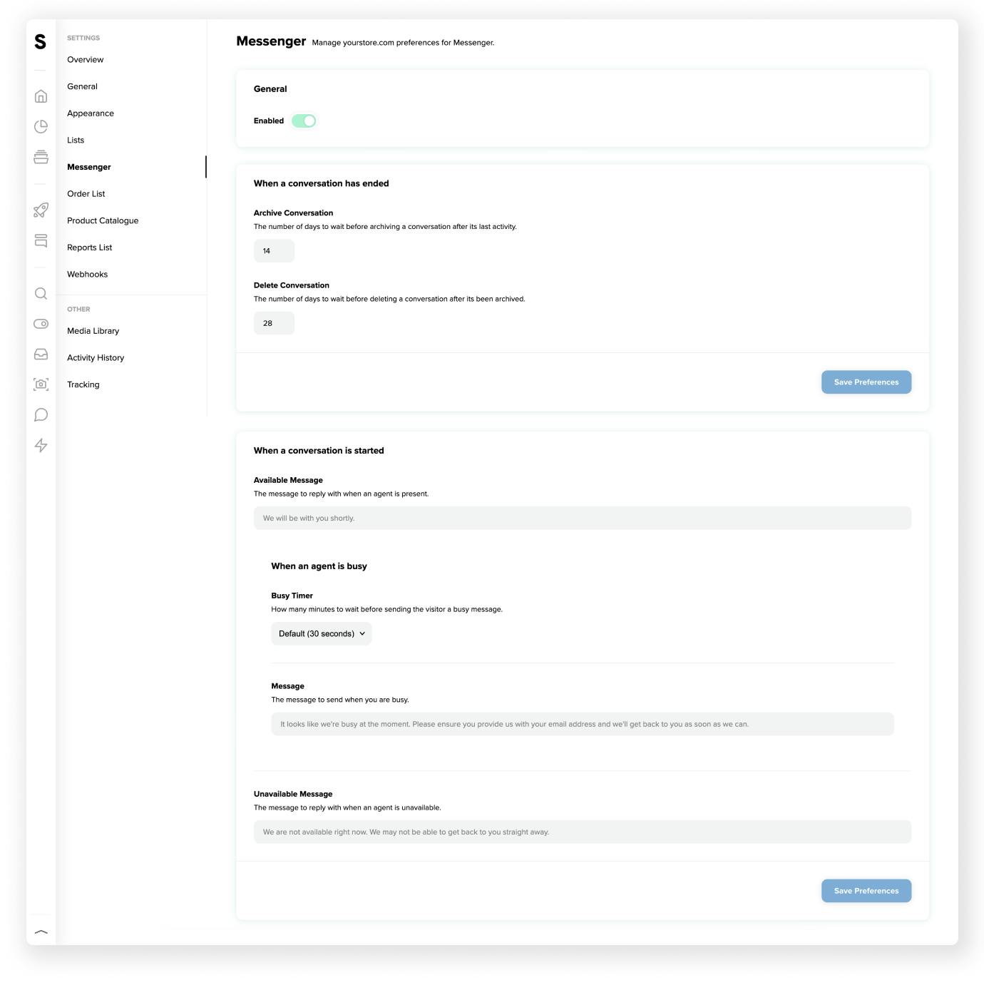The image size is (984, 985).
Task: Disable the Messenger Enabled toggle
Action: click(304, 121)
